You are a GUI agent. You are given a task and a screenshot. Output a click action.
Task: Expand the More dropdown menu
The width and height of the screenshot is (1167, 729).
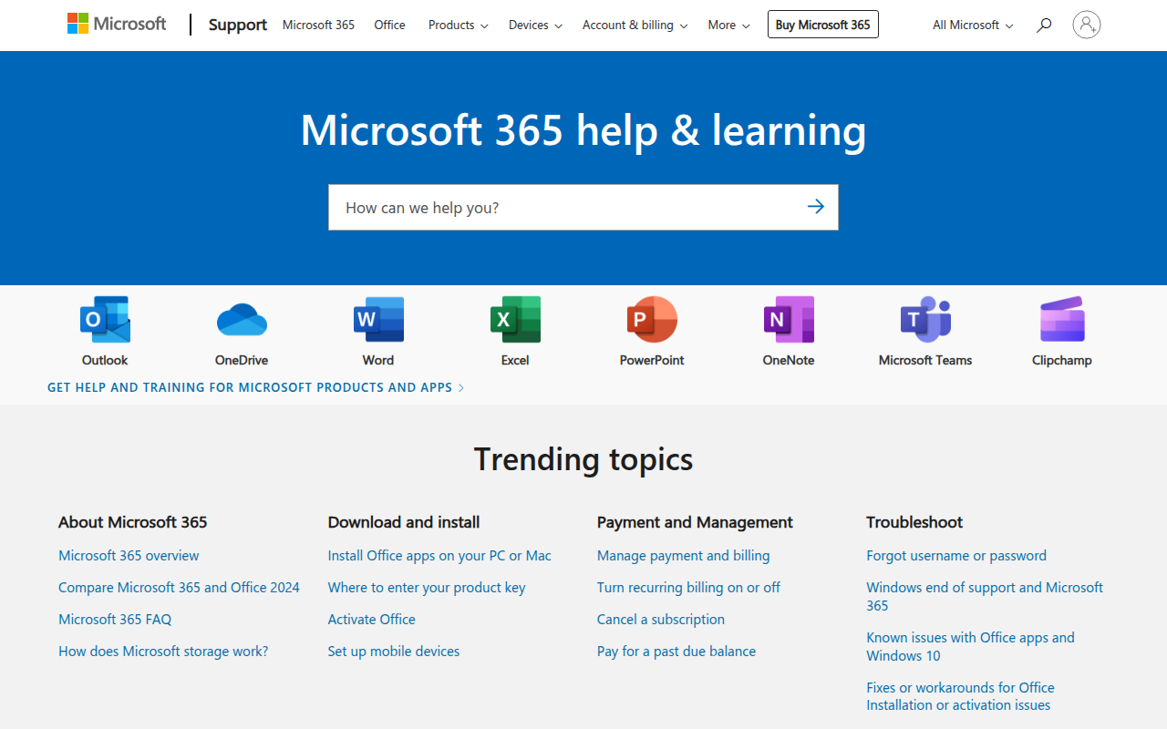tap(728, 26)
